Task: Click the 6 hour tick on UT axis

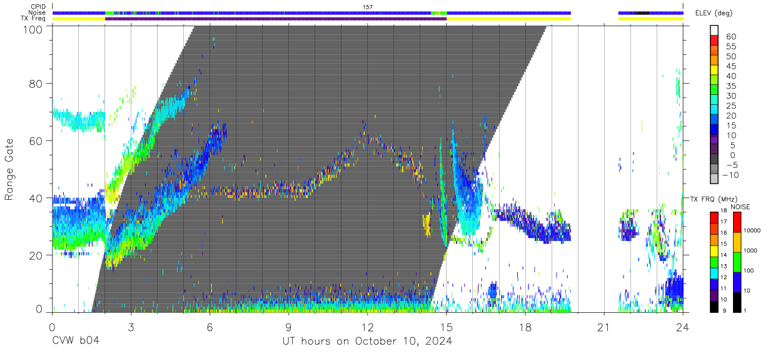Action: [210, 327]
